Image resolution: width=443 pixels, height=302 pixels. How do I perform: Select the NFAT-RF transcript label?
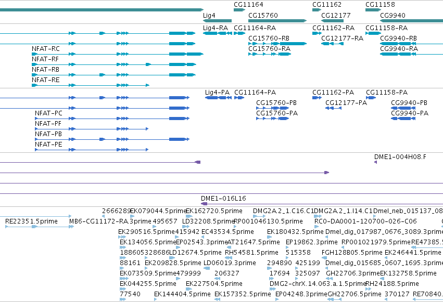point(45,59)
